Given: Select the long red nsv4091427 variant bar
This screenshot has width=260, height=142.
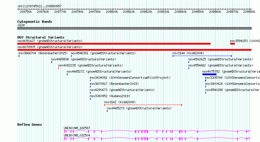Looking at the screenshot, I should tap(114, 44).
